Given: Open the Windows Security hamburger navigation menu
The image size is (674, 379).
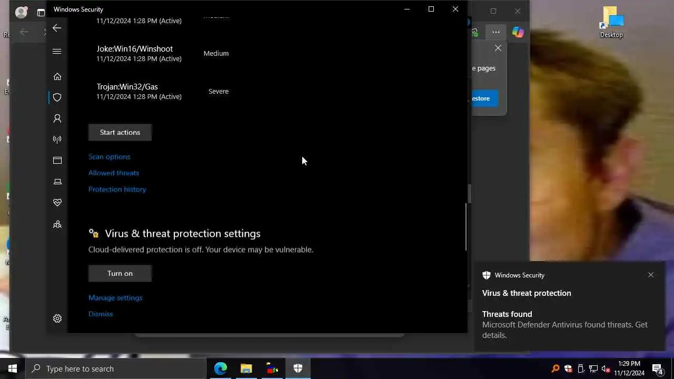Looking at the screenshot, I should point(57,51).
